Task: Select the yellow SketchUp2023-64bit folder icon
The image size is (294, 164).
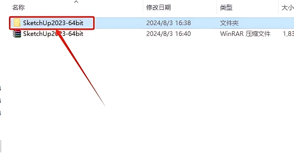Action: click(17, 23)
